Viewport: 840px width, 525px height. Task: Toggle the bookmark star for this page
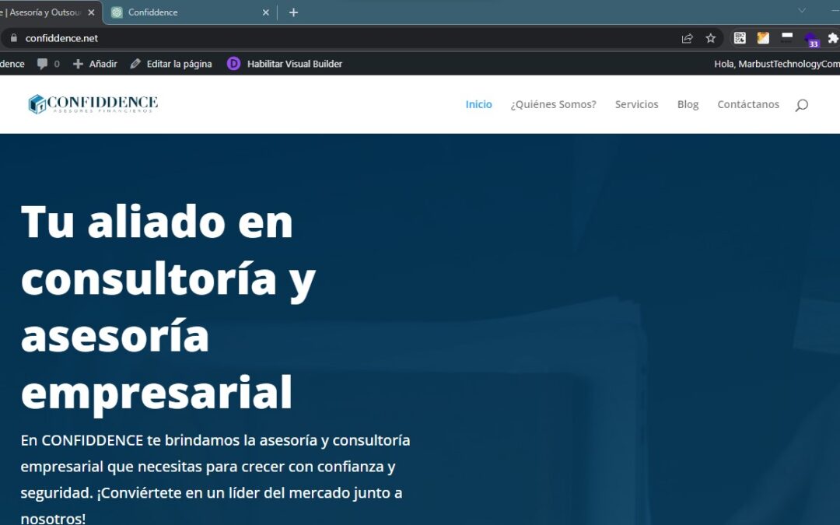click(x=710, y=37)
